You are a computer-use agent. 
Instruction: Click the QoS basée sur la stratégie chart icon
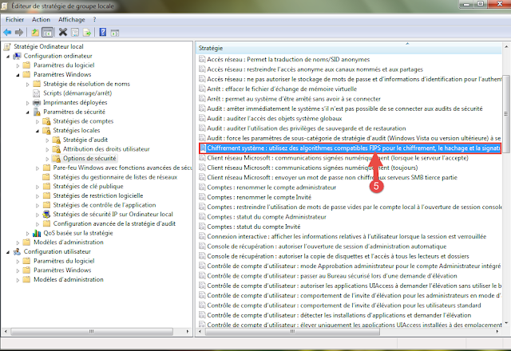click(37, 233)
